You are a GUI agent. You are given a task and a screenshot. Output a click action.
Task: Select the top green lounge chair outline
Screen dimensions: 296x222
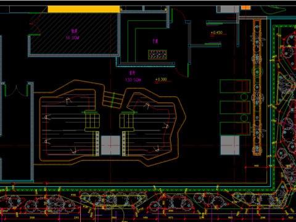(235, 86)
